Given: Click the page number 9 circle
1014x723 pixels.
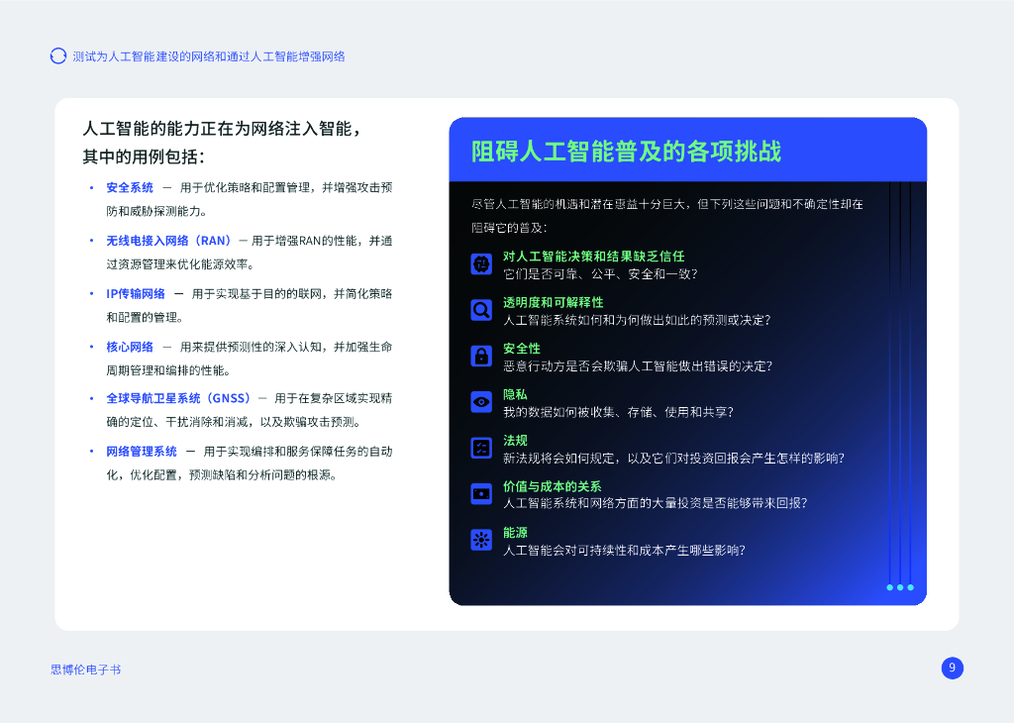Looking at the screenshot, I should tap(952, 669).
